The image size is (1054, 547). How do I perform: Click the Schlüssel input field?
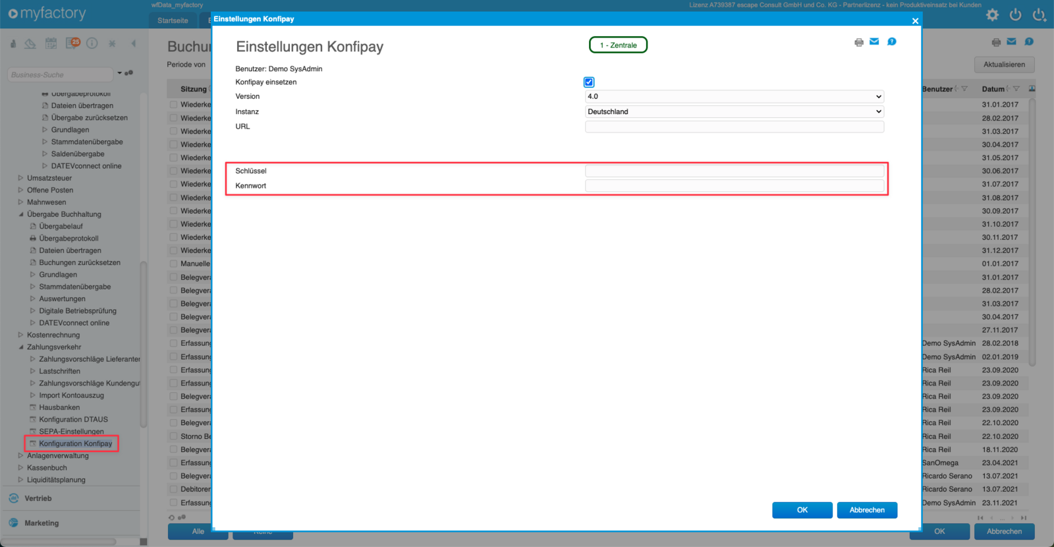click(735, 171)
